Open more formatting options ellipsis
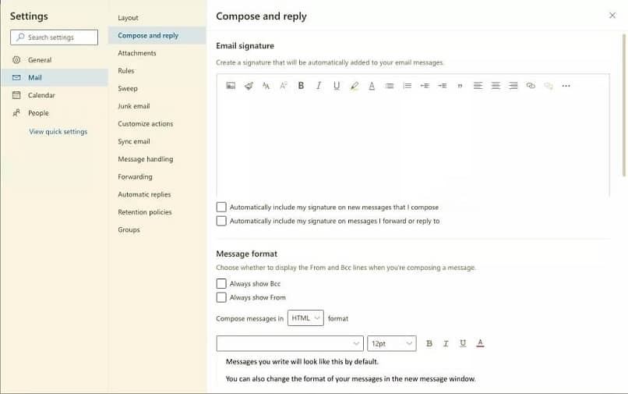628x394 pixels. (x=566, y=86)
